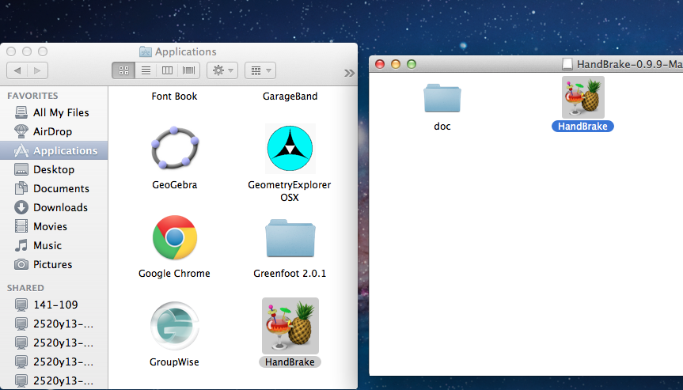Select All My Files in sidebar

coord(54,113)
